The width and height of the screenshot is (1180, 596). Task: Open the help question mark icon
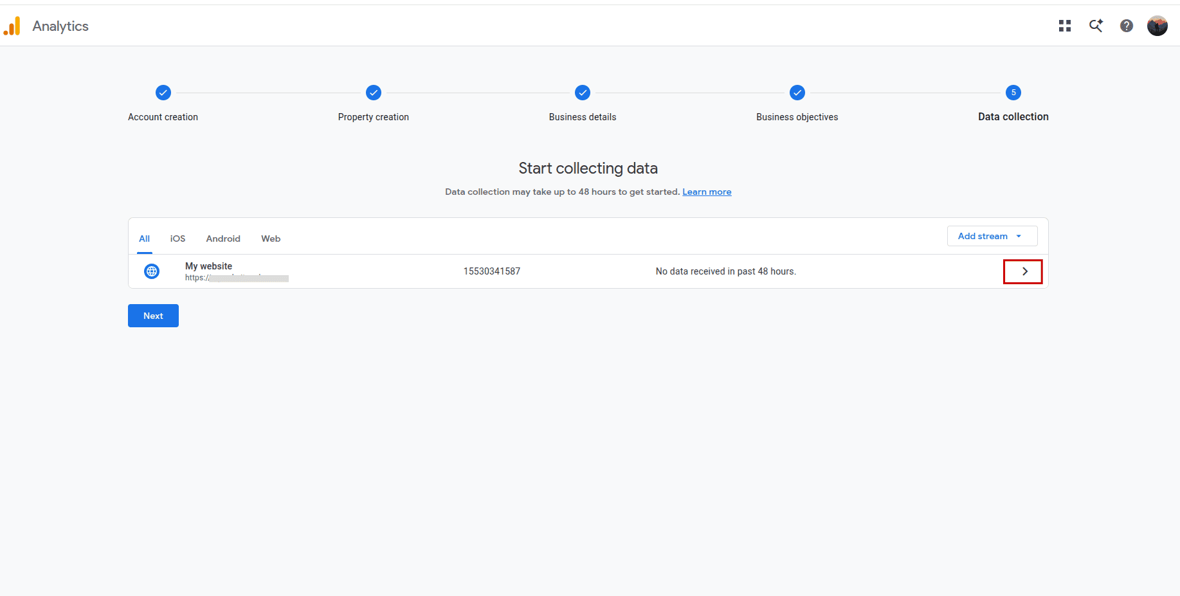pyautogui.click(x=1127, y=26)
